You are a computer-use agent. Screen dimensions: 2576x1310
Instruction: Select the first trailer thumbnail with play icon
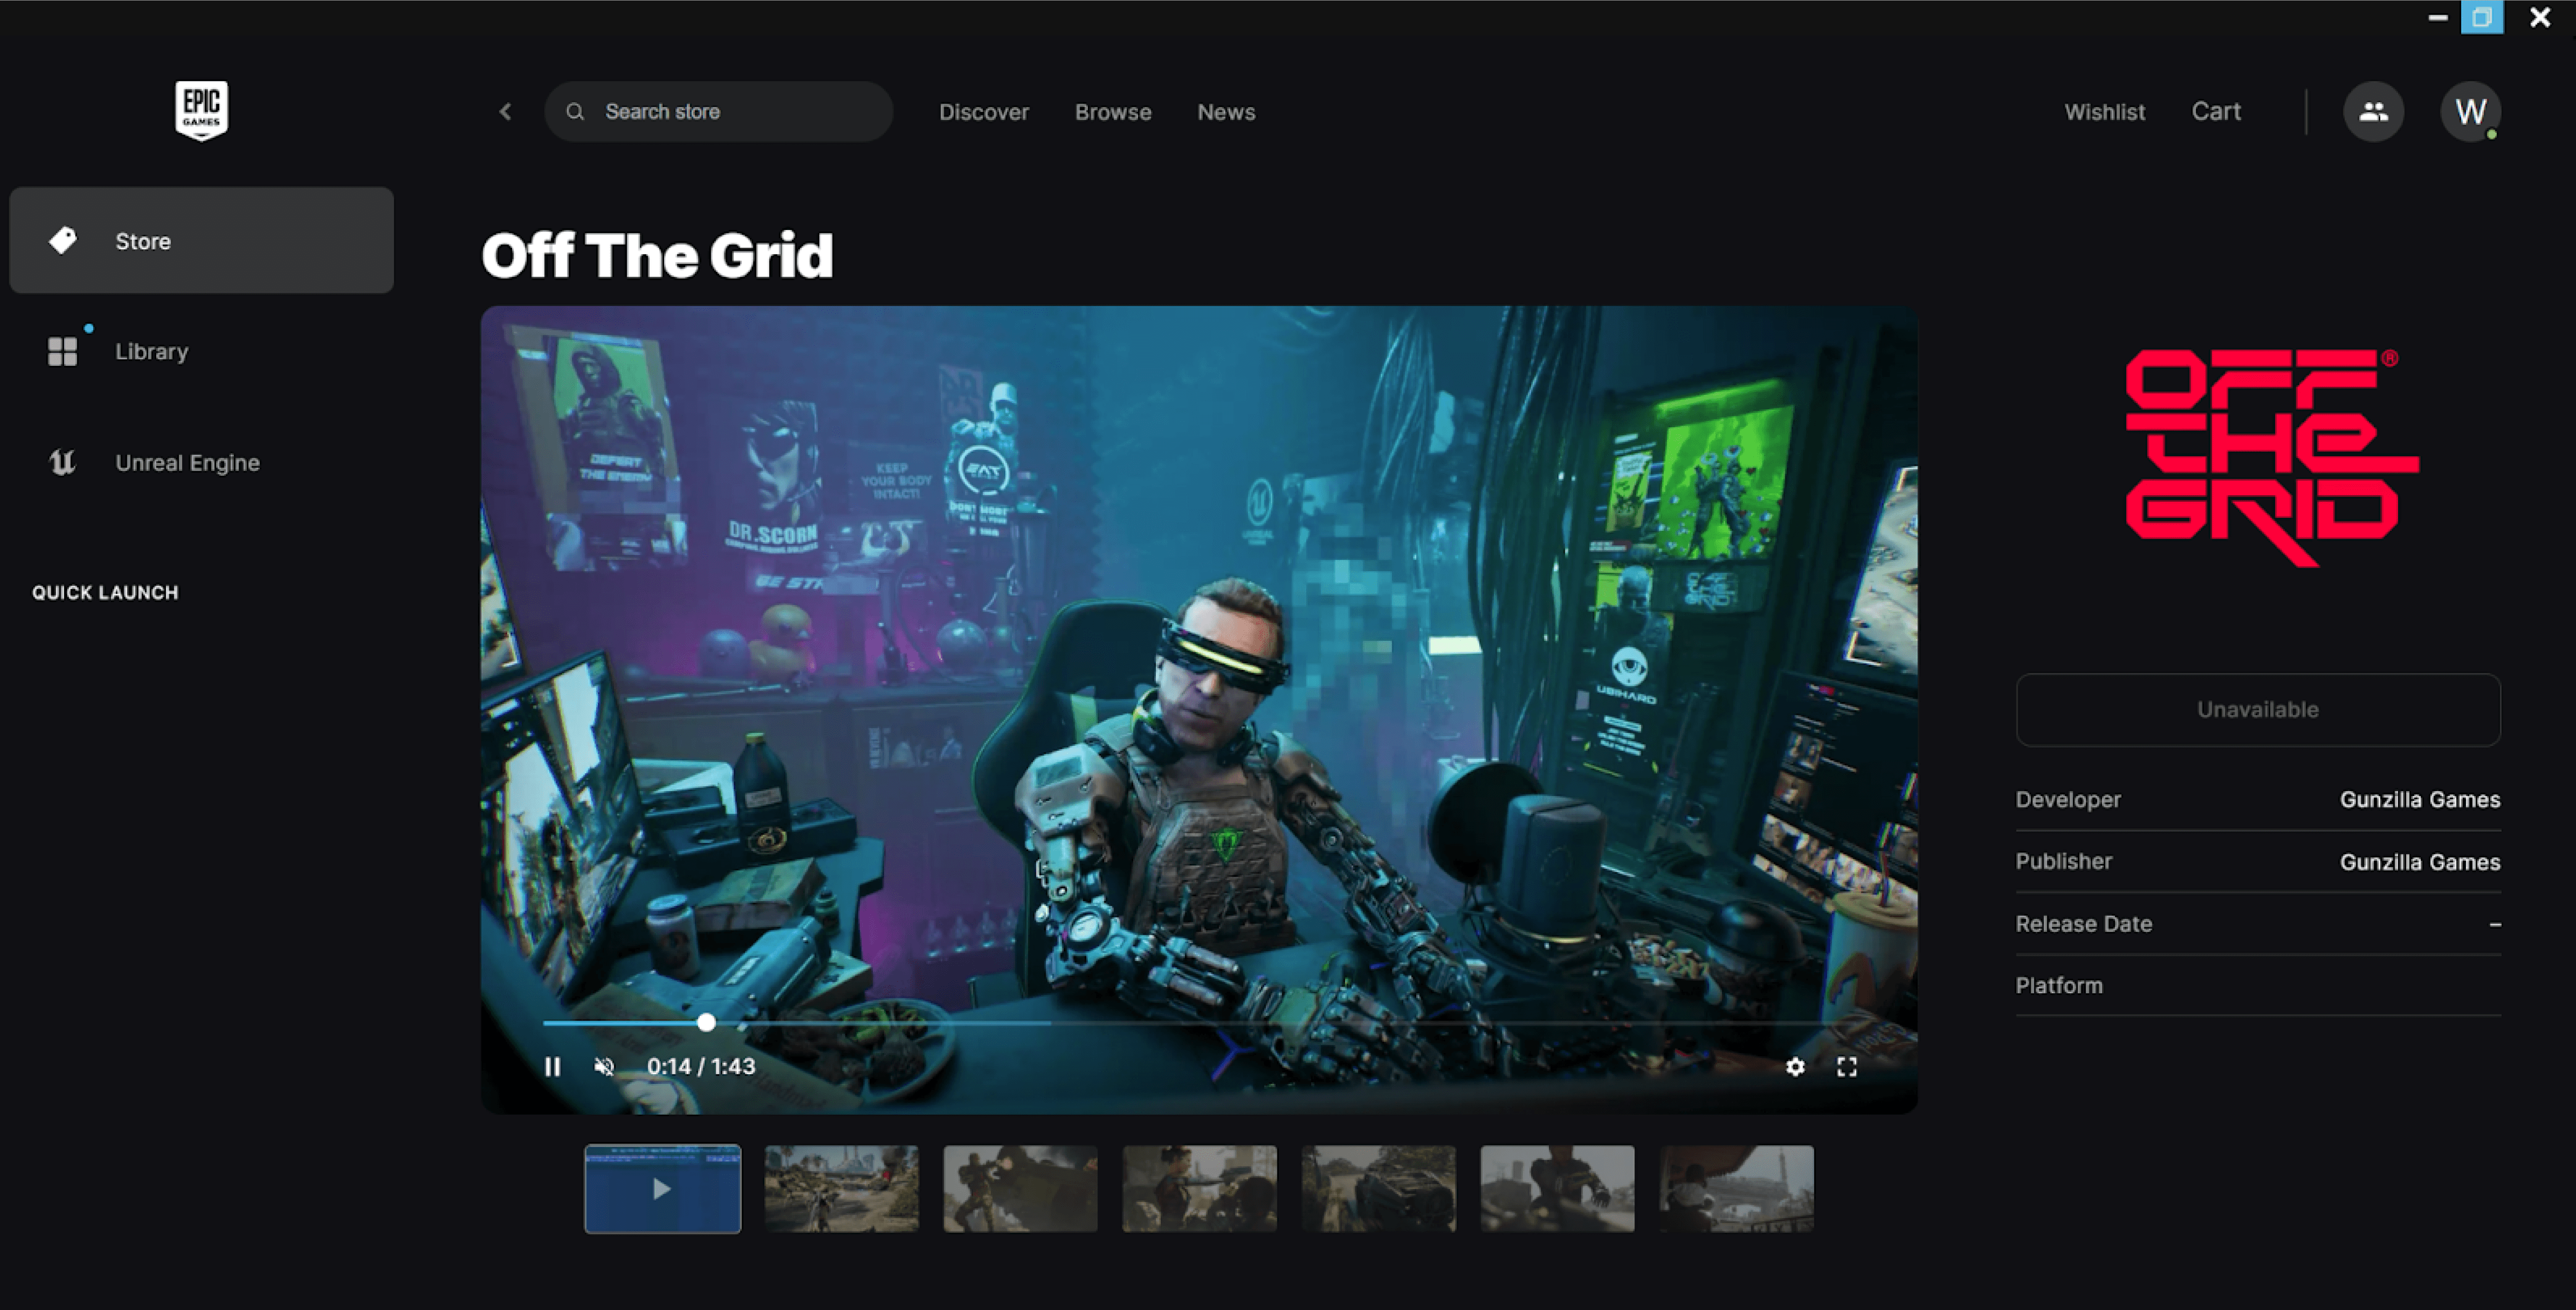tap(662, 1188)
